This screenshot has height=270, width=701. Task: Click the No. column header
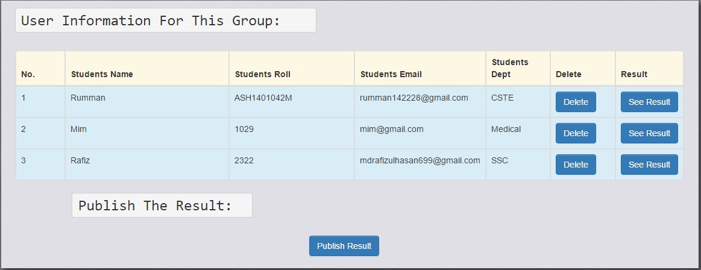[x=28, y=74]
